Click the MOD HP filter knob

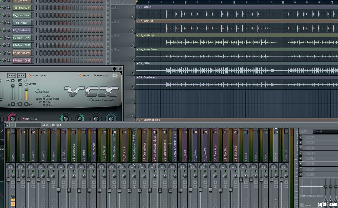(x=13, y=104)
